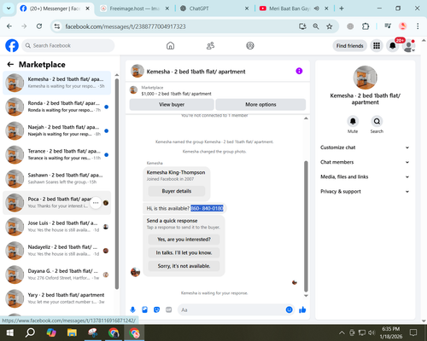Image resolution: width=427 pixels, height=341 pixels.
Task: Open the Terance conversation
Action: coord(57,154)
